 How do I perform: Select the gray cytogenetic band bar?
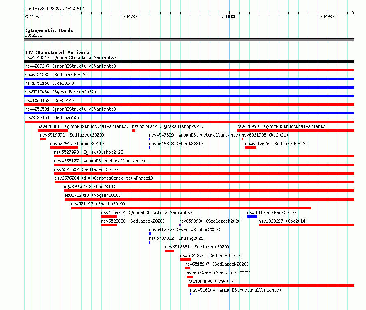(189, 40)
